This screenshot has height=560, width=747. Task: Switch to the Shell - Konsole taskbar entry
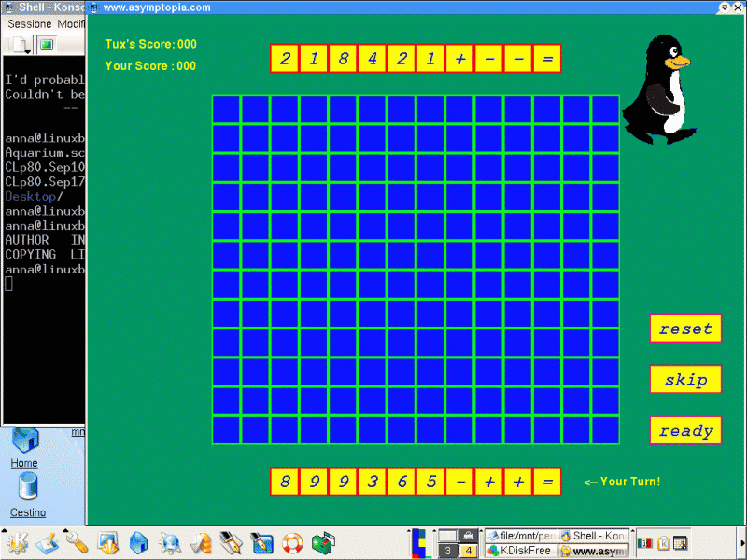click(594, 536)
